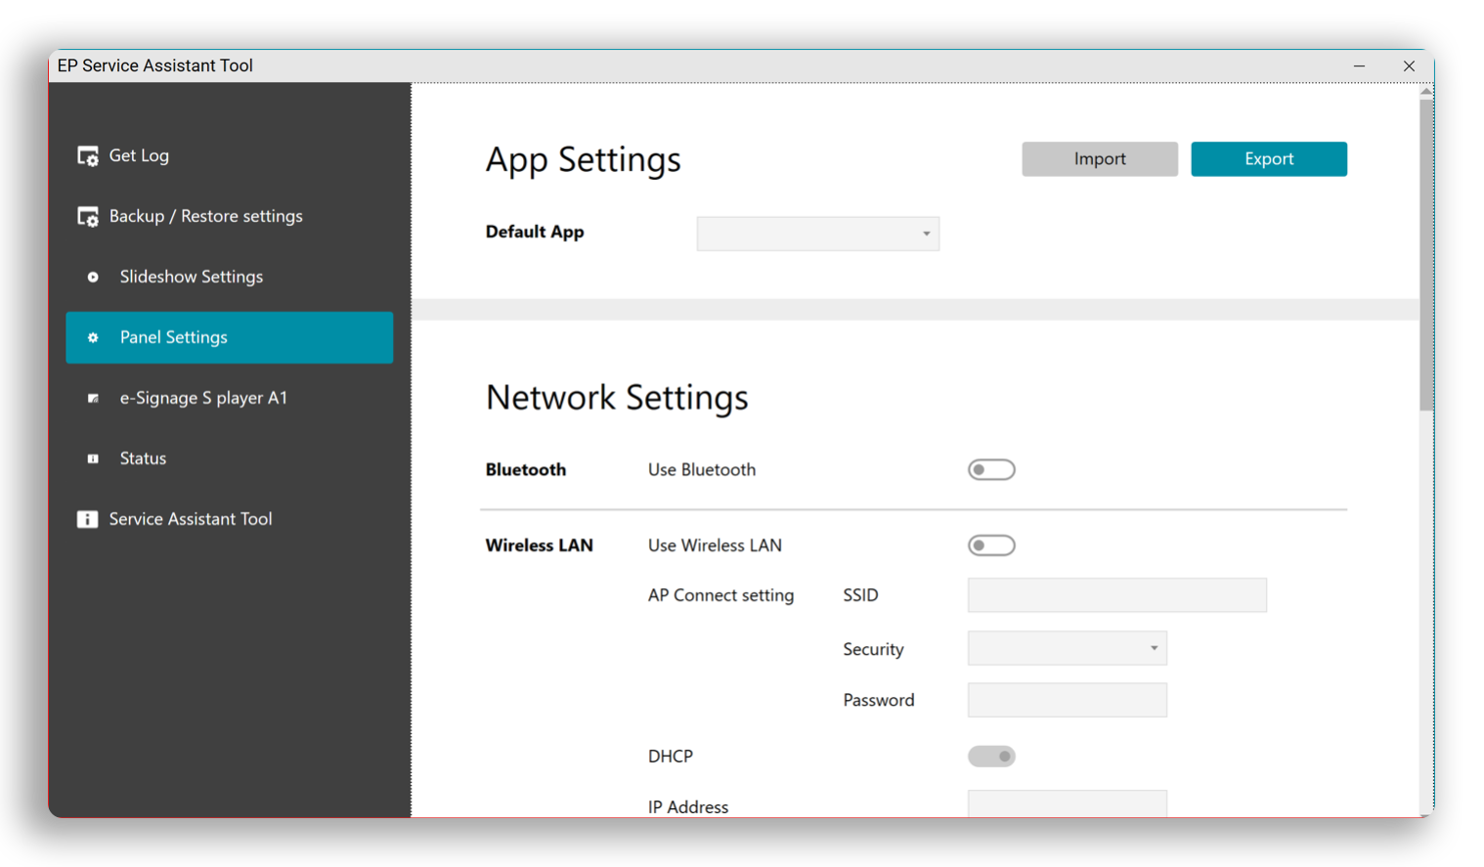Click the e-Signage S player A1 icon
The image size is (1484, 867).
tap(93, 399)
